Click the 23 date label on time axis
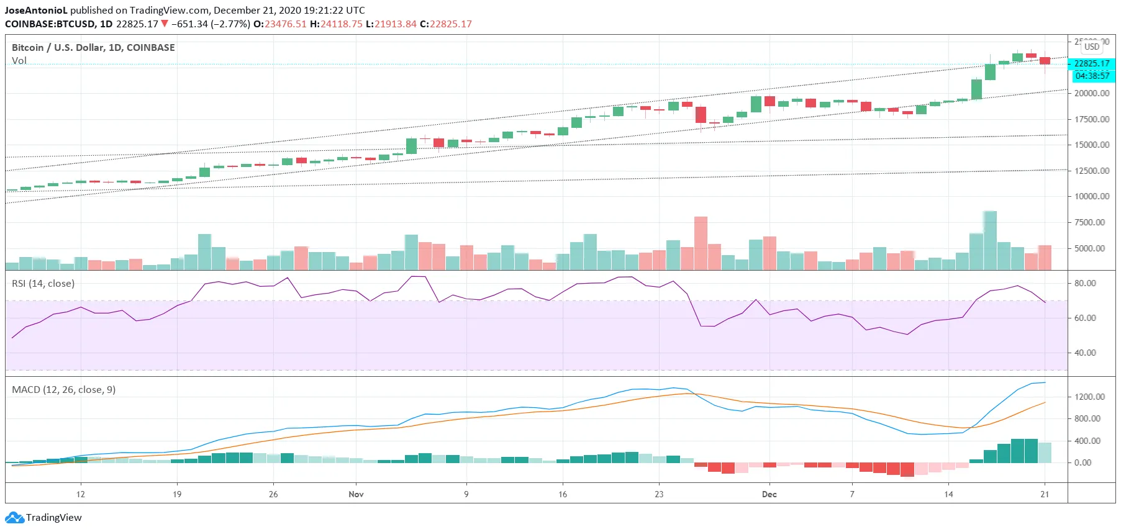 (x=659, y=494)
